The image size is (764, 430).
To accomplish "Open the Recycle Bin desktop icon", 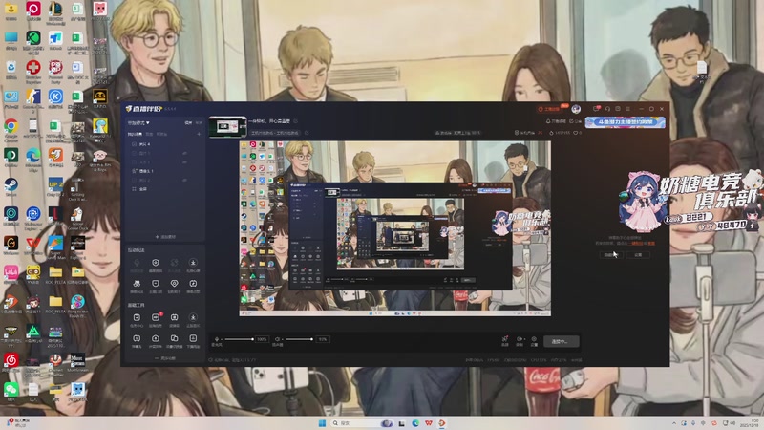I will tap(11, 70).
